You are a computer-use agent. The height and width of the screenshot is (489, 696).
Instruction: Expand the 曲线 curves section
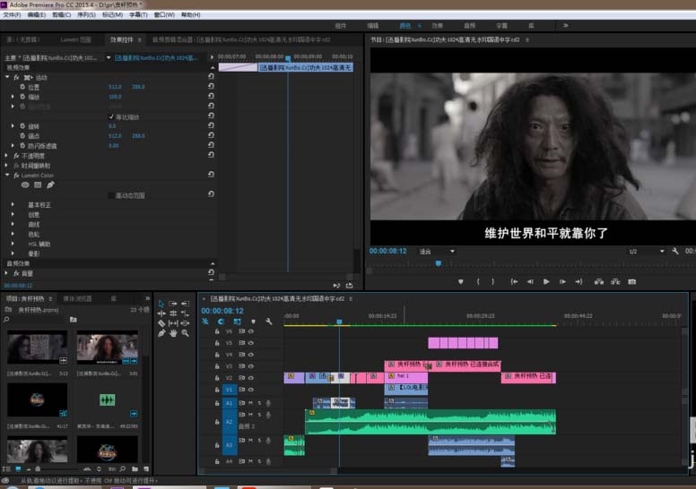pos(14,224)
